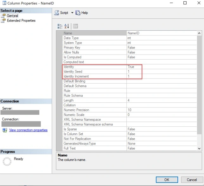Select the Computed text property row

(130, 62)
